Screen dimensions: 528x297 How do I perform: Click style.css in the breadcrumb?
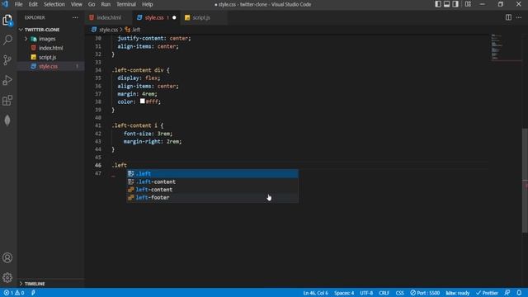tap(108, 30)
